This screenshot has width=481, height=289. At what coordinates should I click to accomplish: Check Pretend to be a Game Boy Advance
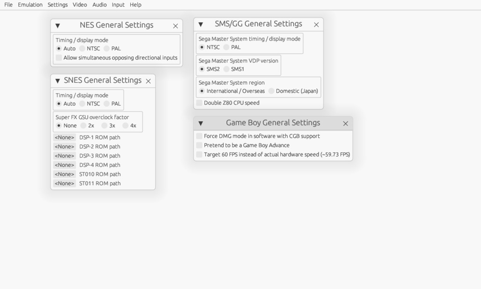[199, 145]
